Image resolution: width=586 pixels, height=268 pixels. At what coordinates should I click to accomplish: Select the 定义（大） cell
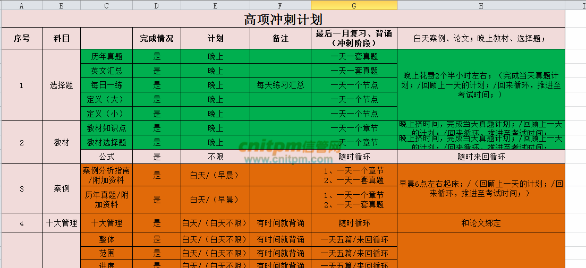pyautogui.click(x=107, y=99)
